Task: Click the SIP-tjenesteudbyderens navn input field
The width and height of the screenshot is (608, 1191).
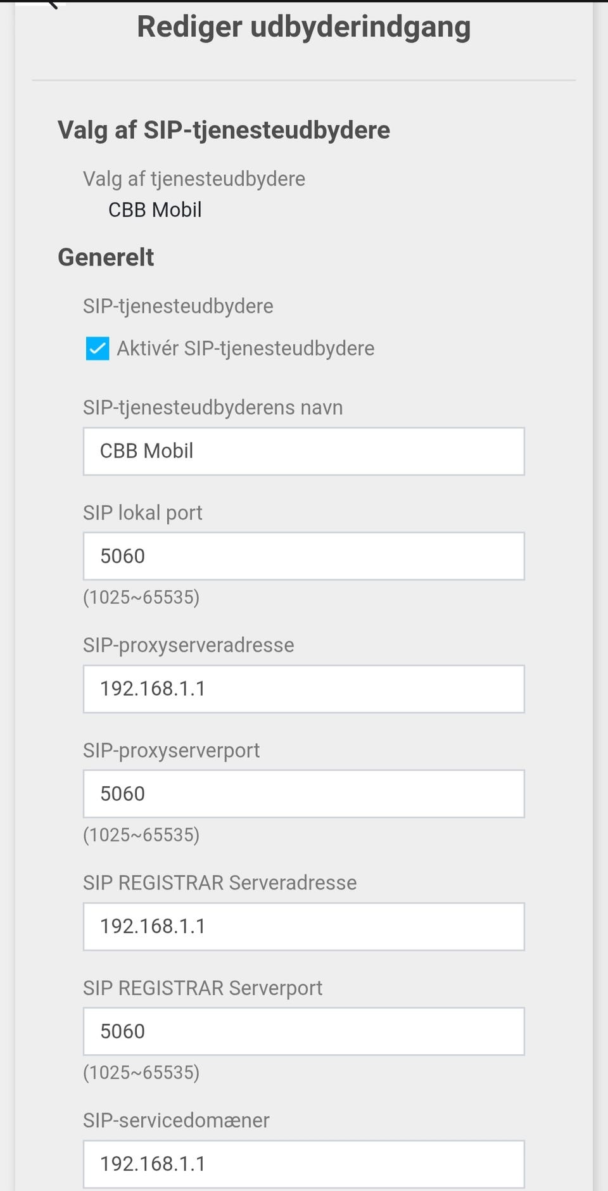Action: pos(303,451)
